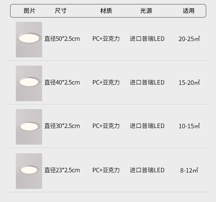The image size is (216, 202).
Task: Click the 15-20㎡ applicable area
Action: (x=189, y=83)
